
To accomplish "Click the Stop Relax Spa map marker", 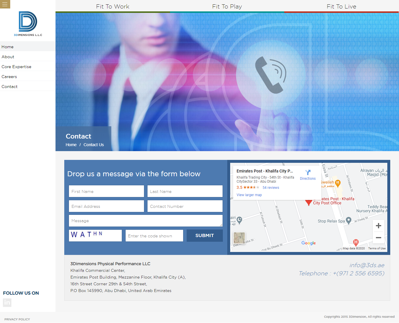I will [x=348, y=221].
